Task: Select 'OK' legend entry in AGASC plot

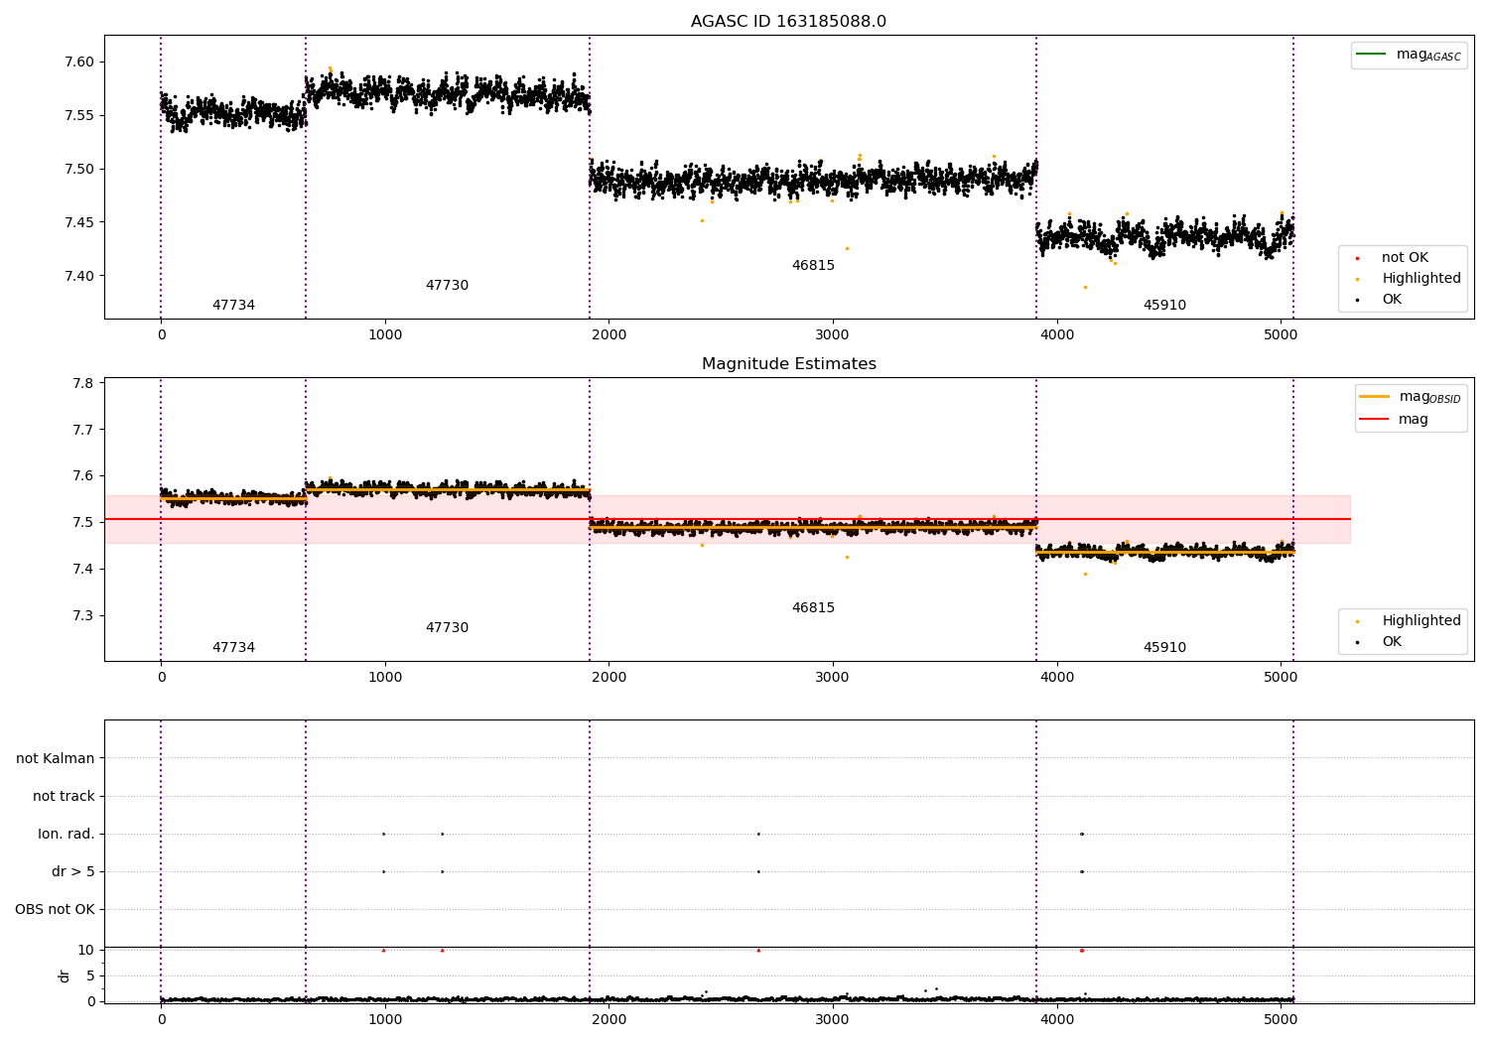Action: pos(1392,300)
